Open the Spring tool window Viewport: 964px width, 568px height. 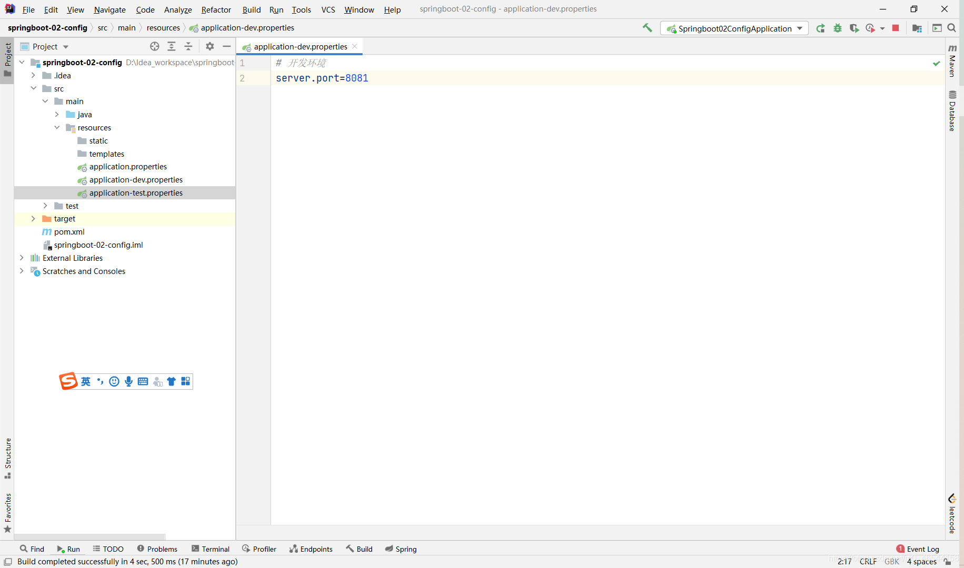pos(400,549)
